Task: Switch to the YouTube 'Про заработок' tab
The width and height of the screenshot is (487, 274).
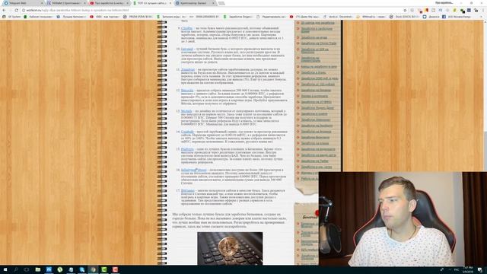Action: pos(109,3)
